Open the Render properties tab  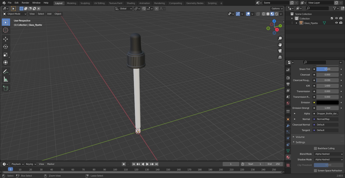[x=288, y=78]
